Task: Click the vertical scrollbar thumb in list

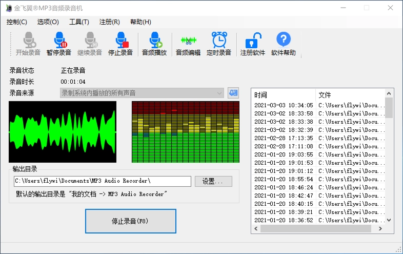Action: click(x=389, y=108)
